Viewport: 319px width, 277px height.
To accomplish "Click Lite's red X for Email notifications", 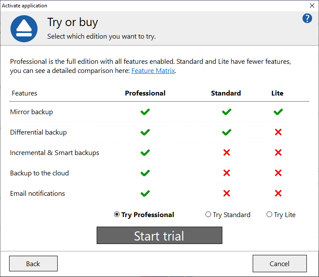I will click(x=278, y=193).
